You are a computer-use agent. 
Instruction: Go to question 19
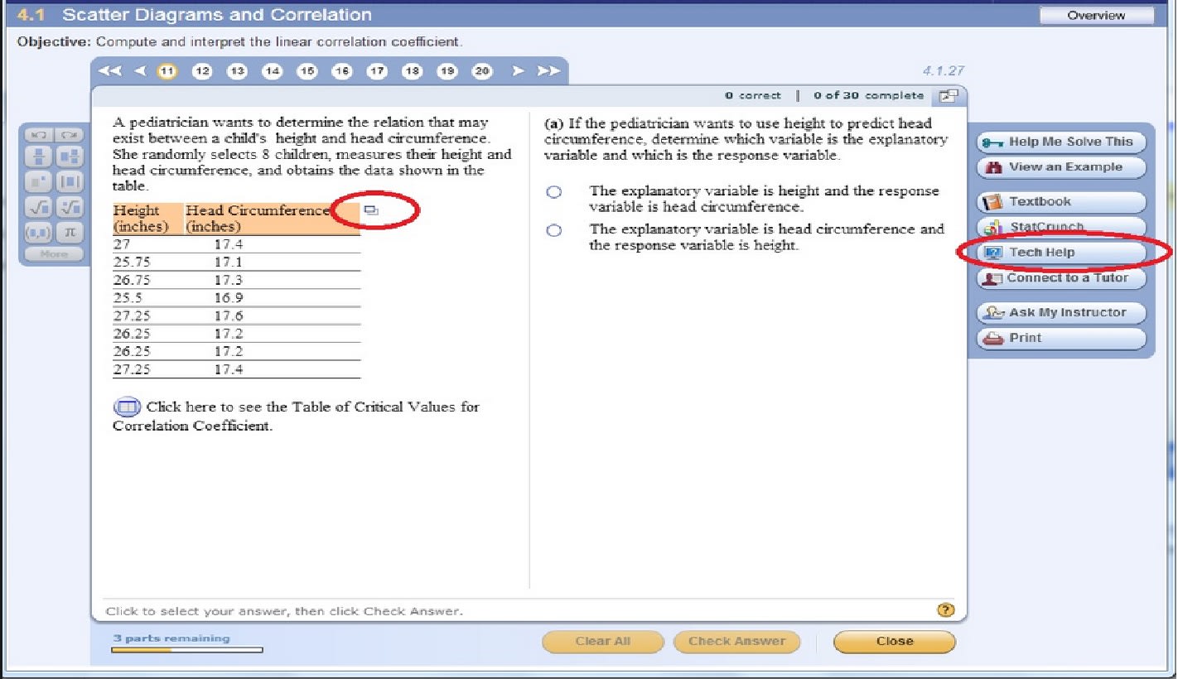coord(447,71)
